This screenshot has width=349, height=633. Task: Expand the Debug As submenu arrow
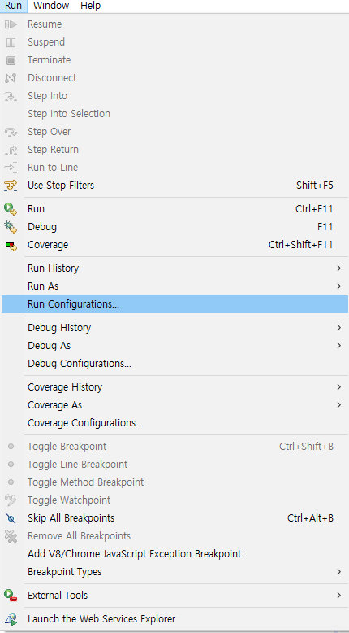tap(339, 346)
